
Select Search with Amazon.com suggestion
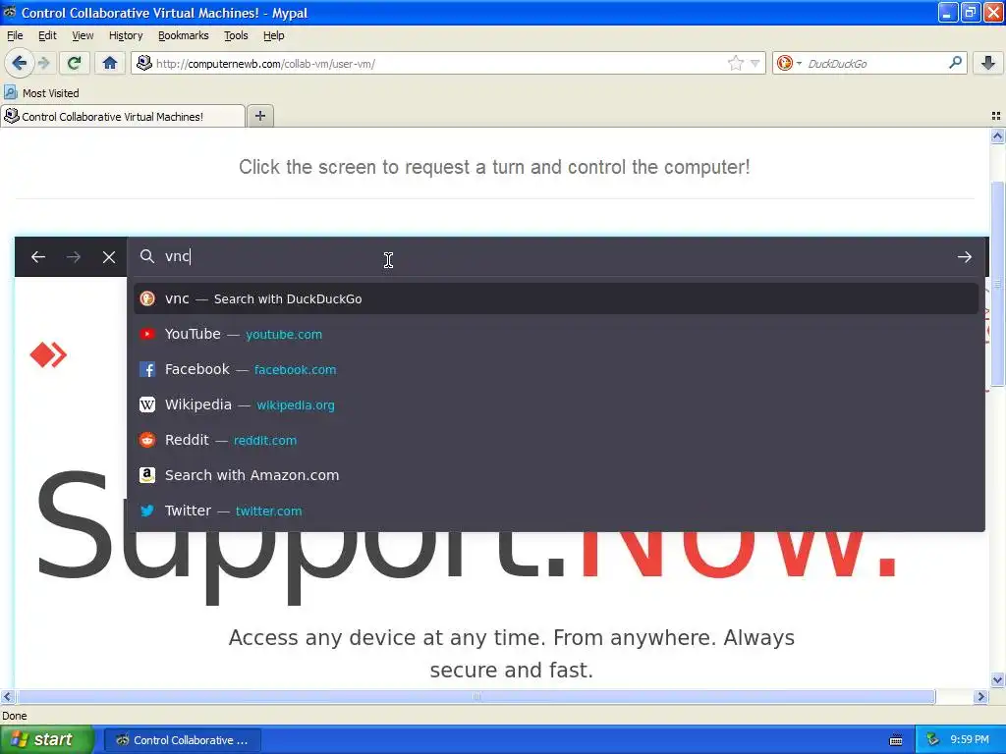tap(556, 475)
